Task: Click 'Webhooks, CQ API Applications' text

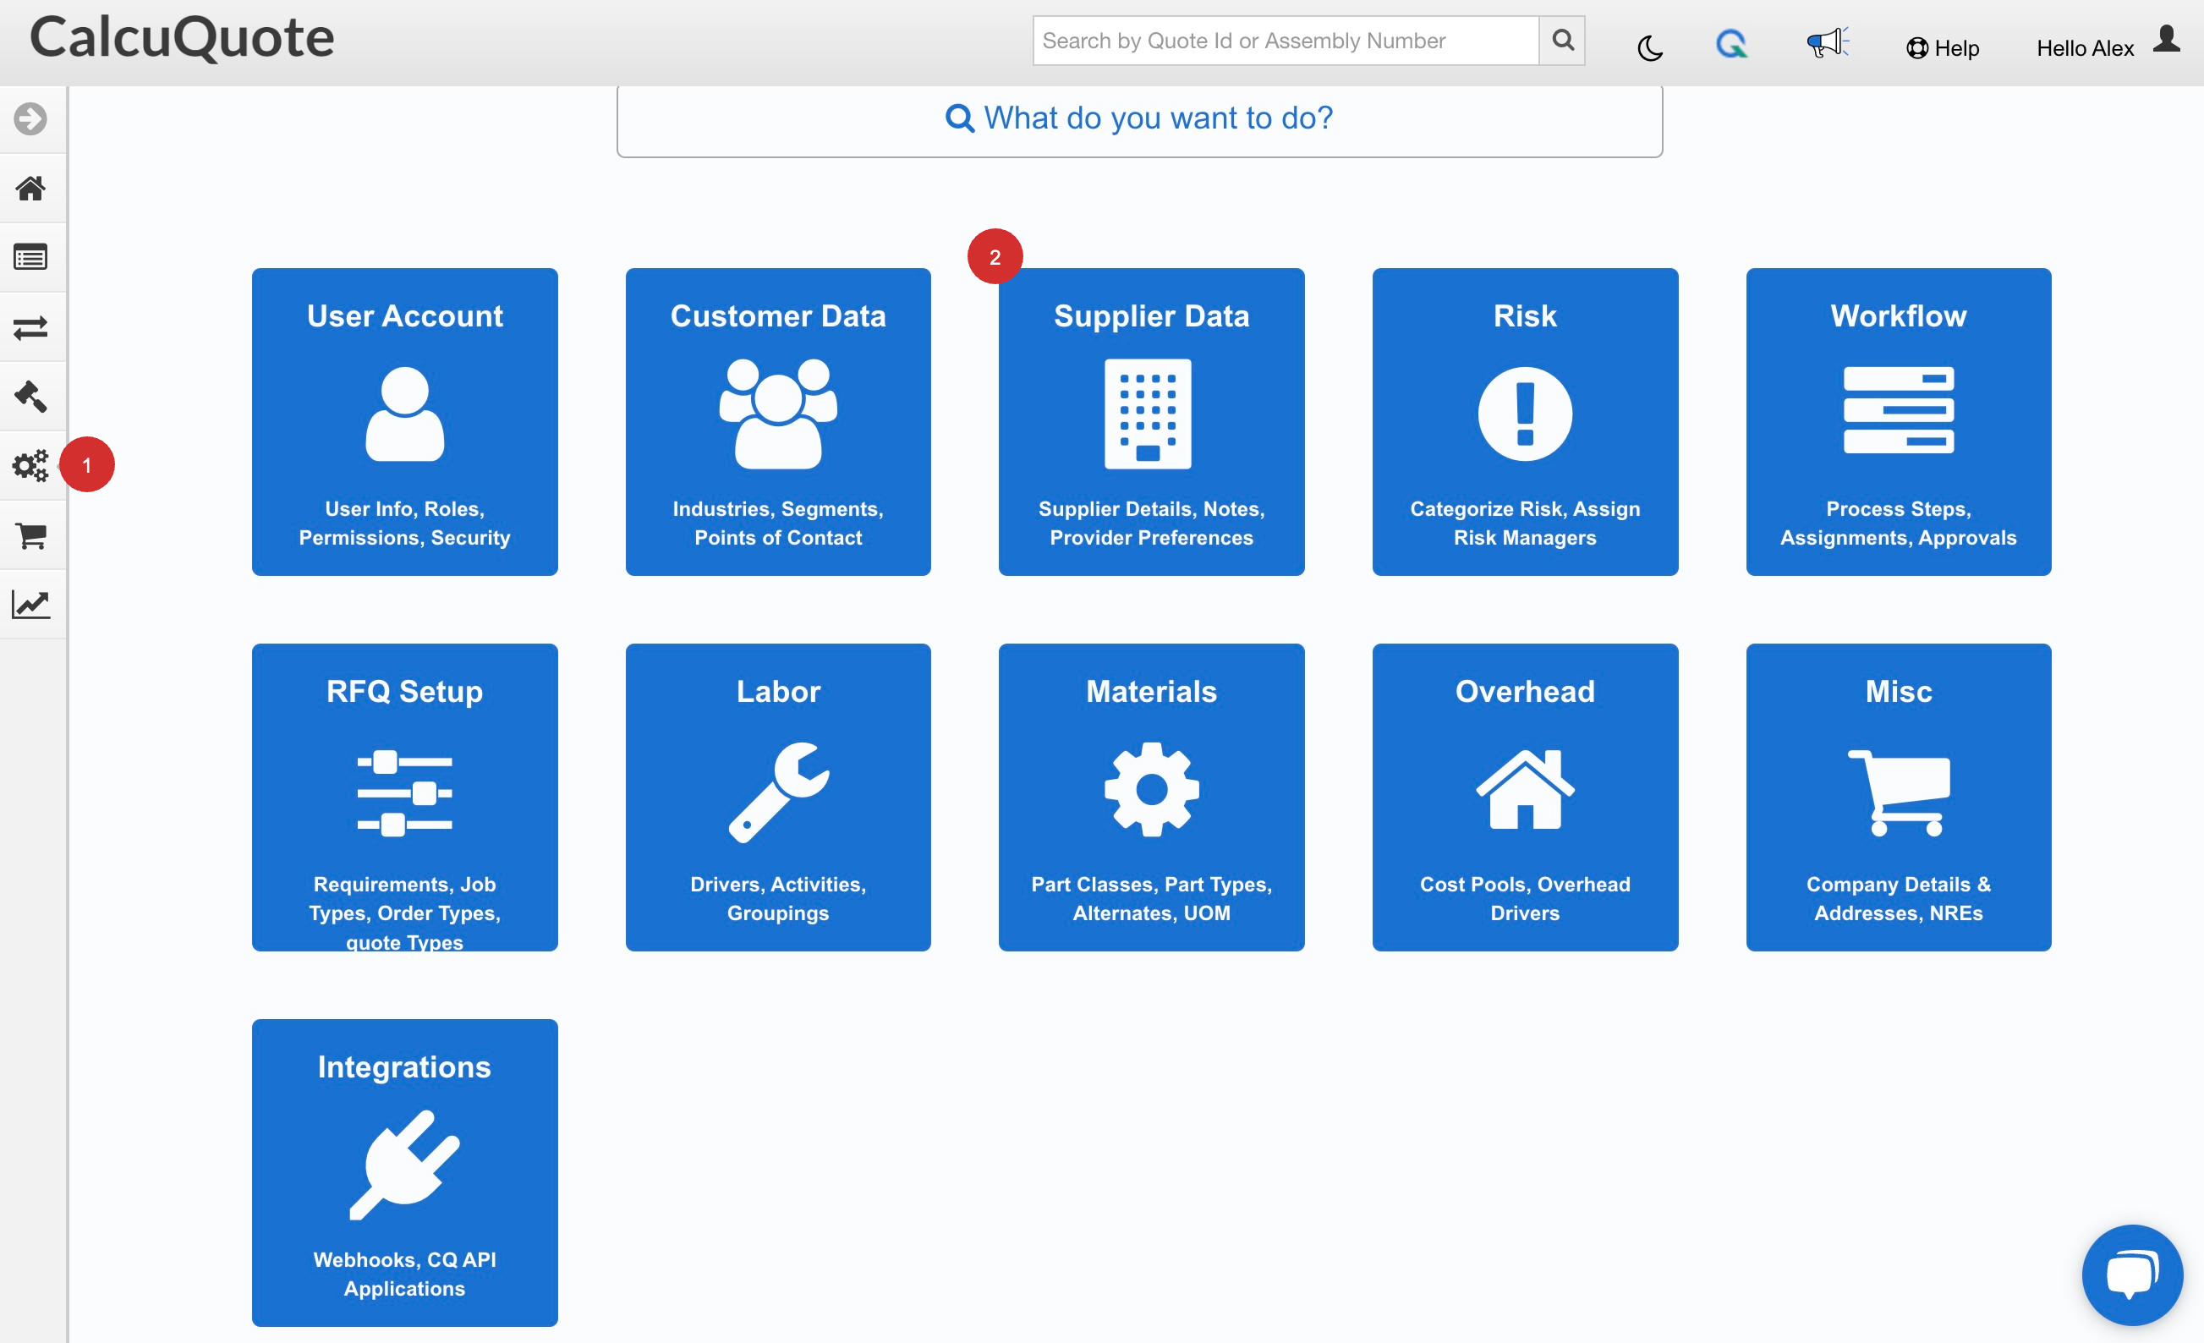Action: [404, 1274]
